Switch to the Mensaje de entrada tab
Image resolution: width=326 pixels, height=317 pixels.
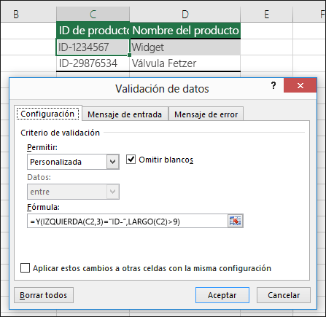click(x=125, y=114)
